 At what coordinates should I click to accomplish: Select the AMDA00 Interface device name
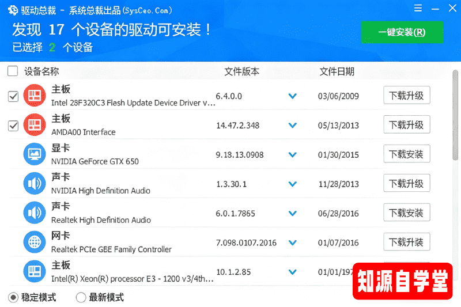(x=84, y=132)
